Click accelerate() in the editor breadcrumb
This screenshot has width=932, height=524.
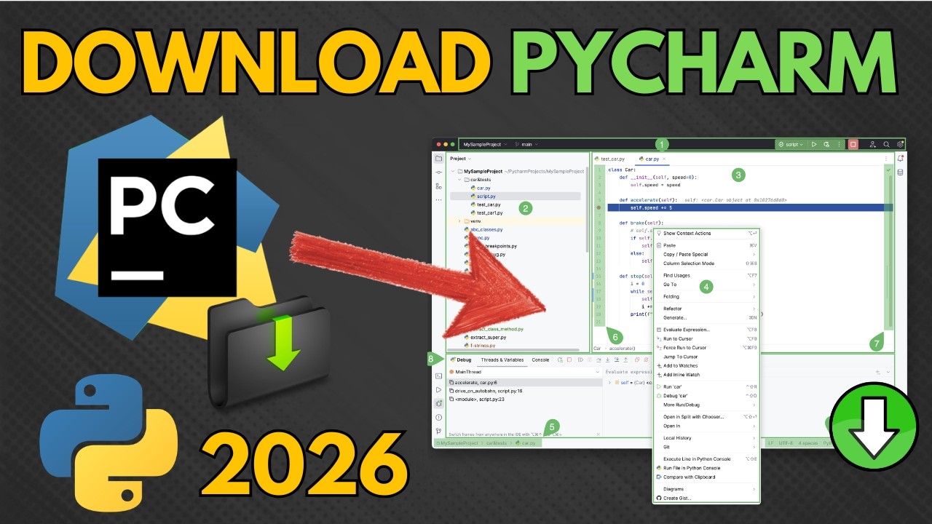pyautogui.click(x=622, y=349)
